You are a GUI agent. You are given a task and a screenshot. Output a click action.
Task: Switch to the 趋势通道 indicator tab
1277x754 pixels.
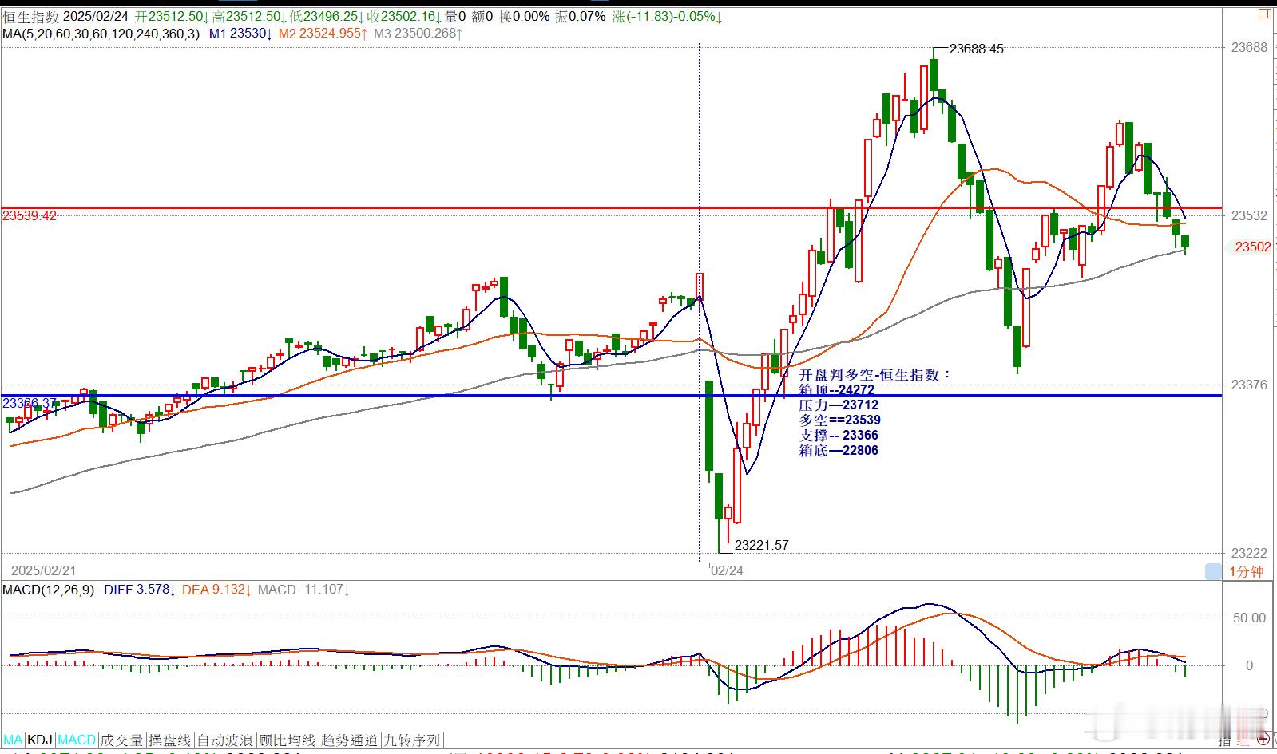point(350,740)
